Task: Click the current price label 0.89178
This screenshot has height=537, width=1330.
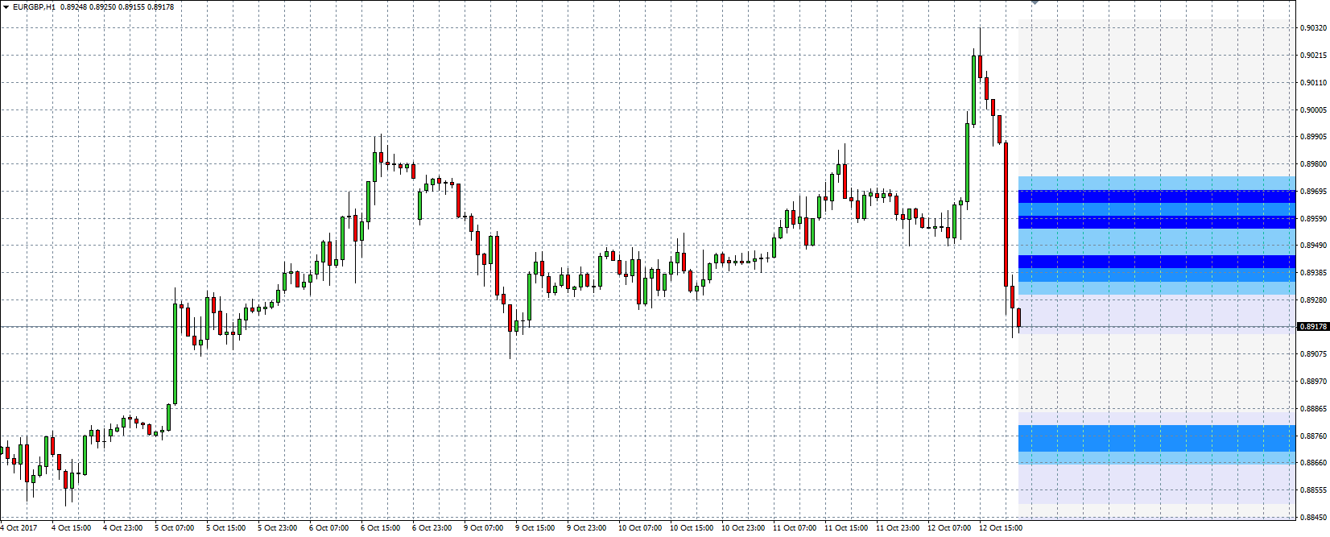Action: 1313,327
